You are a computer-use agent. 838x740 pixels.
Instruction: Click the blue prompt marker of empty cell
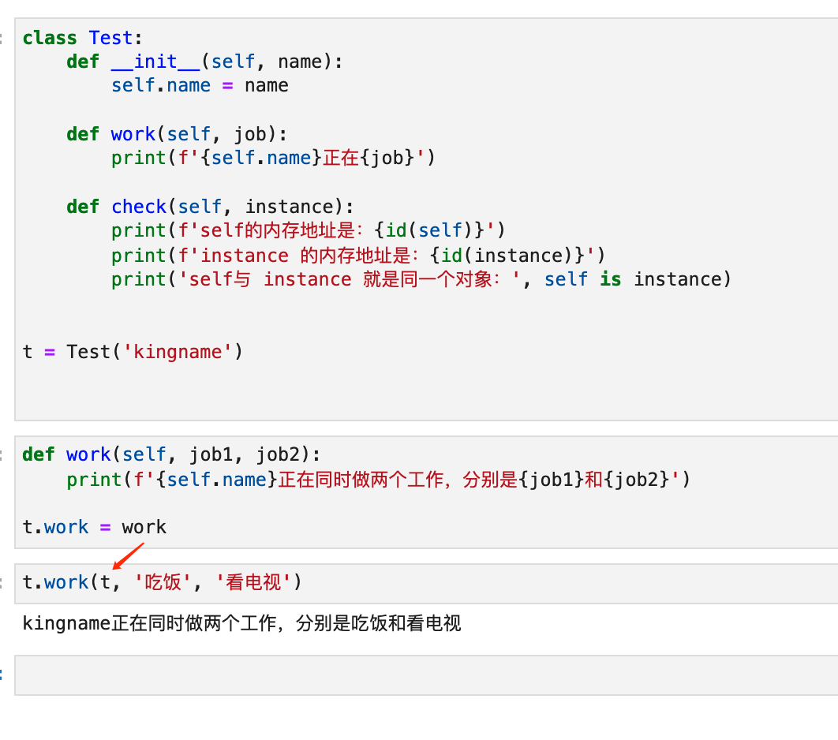coord(2,675)
